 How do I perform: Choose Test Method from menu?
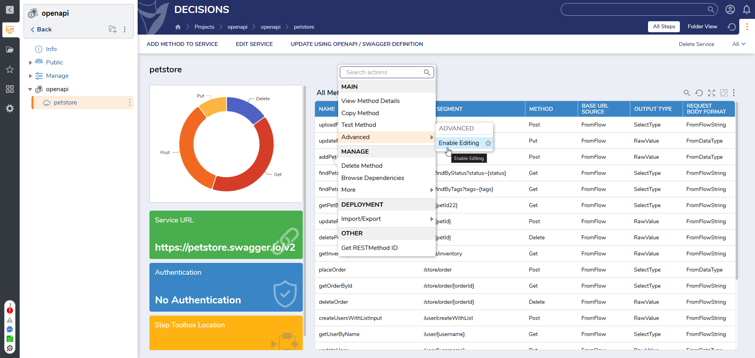coord(359,125)
